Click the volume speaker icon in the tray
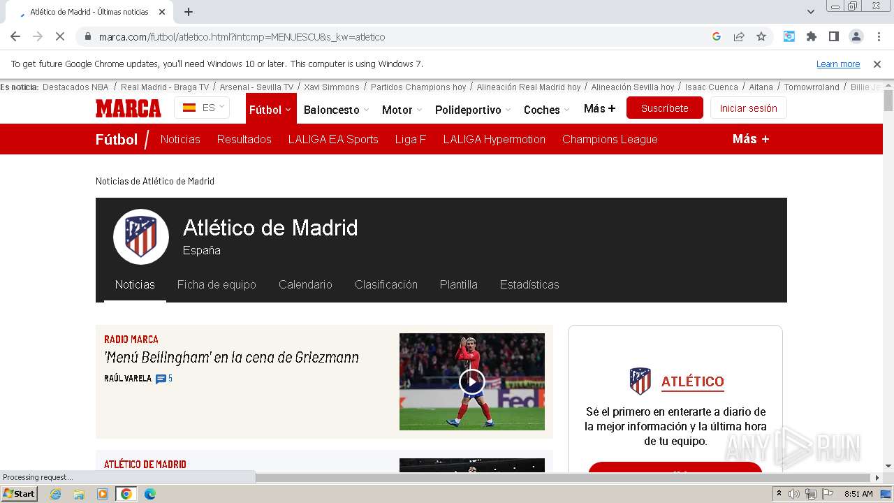 pos(794,494)
